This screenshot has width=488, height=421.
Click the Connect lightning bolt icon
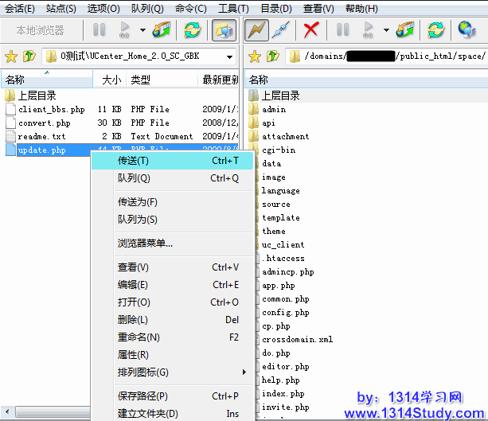[x=256, y=31]
